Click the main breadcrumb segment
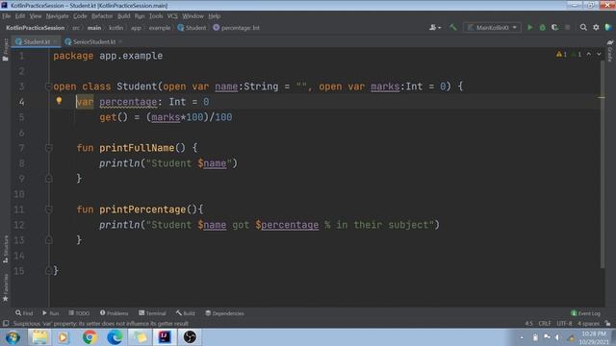 click(94, 28)
